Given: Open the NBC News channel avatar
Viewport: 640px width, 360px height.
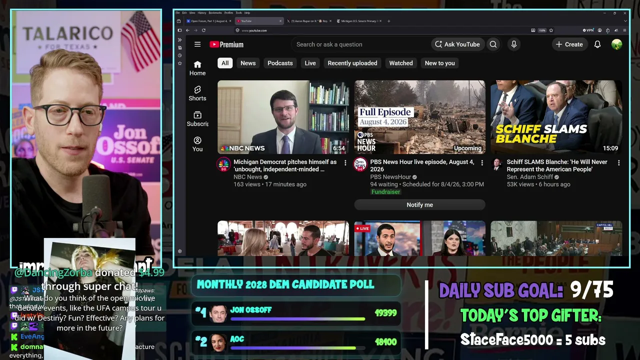Looking at the screenshot, I should point(223,164).
